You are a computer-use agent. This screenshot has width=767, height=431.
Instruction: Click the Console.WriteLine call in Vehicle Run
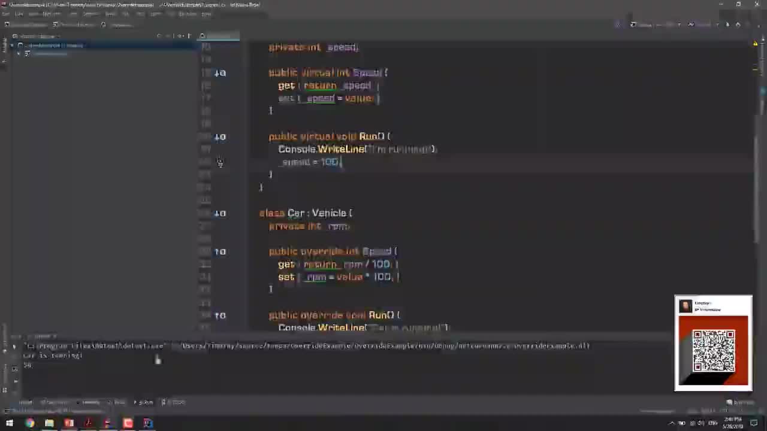358,149
